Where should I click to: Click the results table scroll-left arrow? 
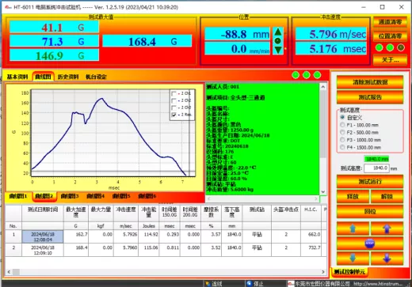(9, 272)
